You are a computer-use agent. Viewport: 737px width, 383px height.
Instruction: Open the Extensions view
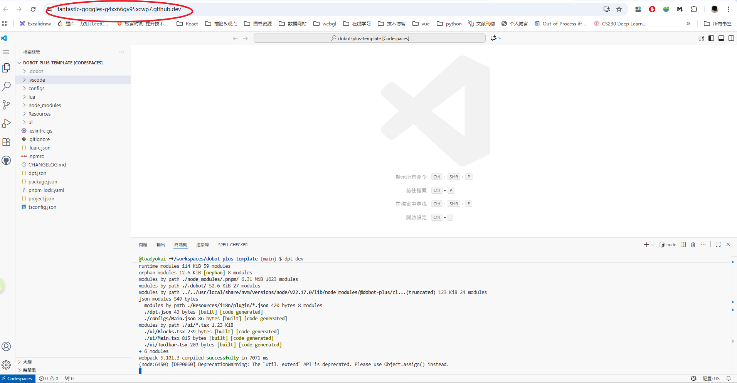pos(7,142)
